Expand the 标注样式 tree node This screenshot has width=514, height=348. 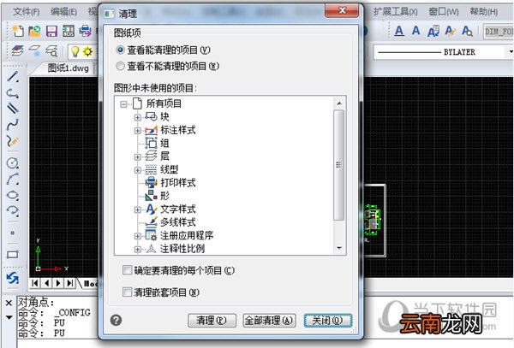[138, 131]
